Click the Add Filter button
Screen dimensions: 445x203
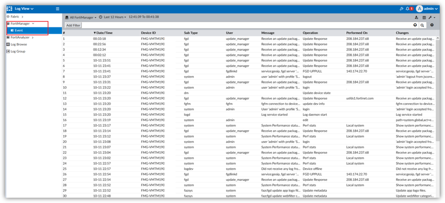[73, 25]
